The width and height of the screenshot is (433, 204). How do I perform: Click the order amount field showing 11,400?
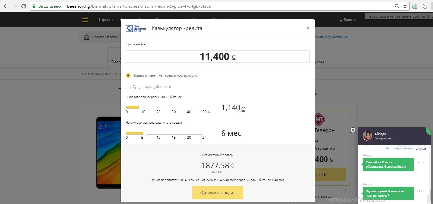[217, 57]
